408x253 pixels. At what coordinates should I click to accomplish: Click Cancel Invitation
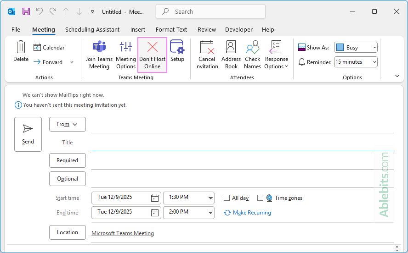207,55
